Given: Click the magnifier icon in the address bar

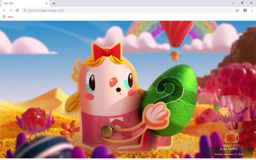Looking at the screenshot, I should click(25, 10).
